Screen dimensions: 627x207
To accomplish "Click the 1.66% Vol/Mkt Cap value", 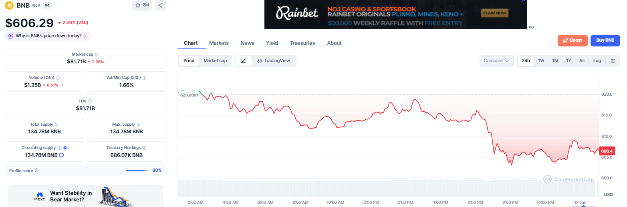I will pos(126,85).
